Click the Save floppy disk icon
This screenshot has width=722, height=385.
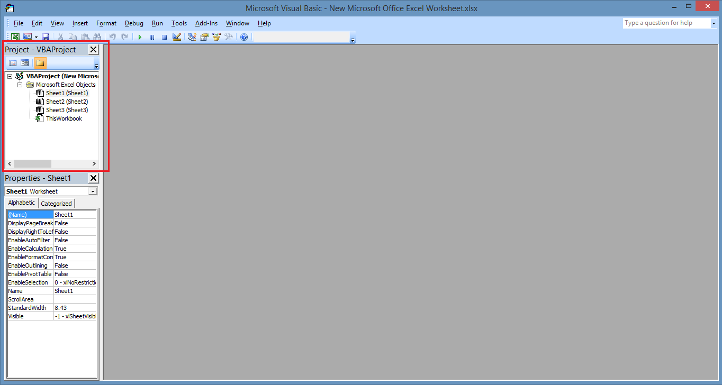(x=46, y=37)
